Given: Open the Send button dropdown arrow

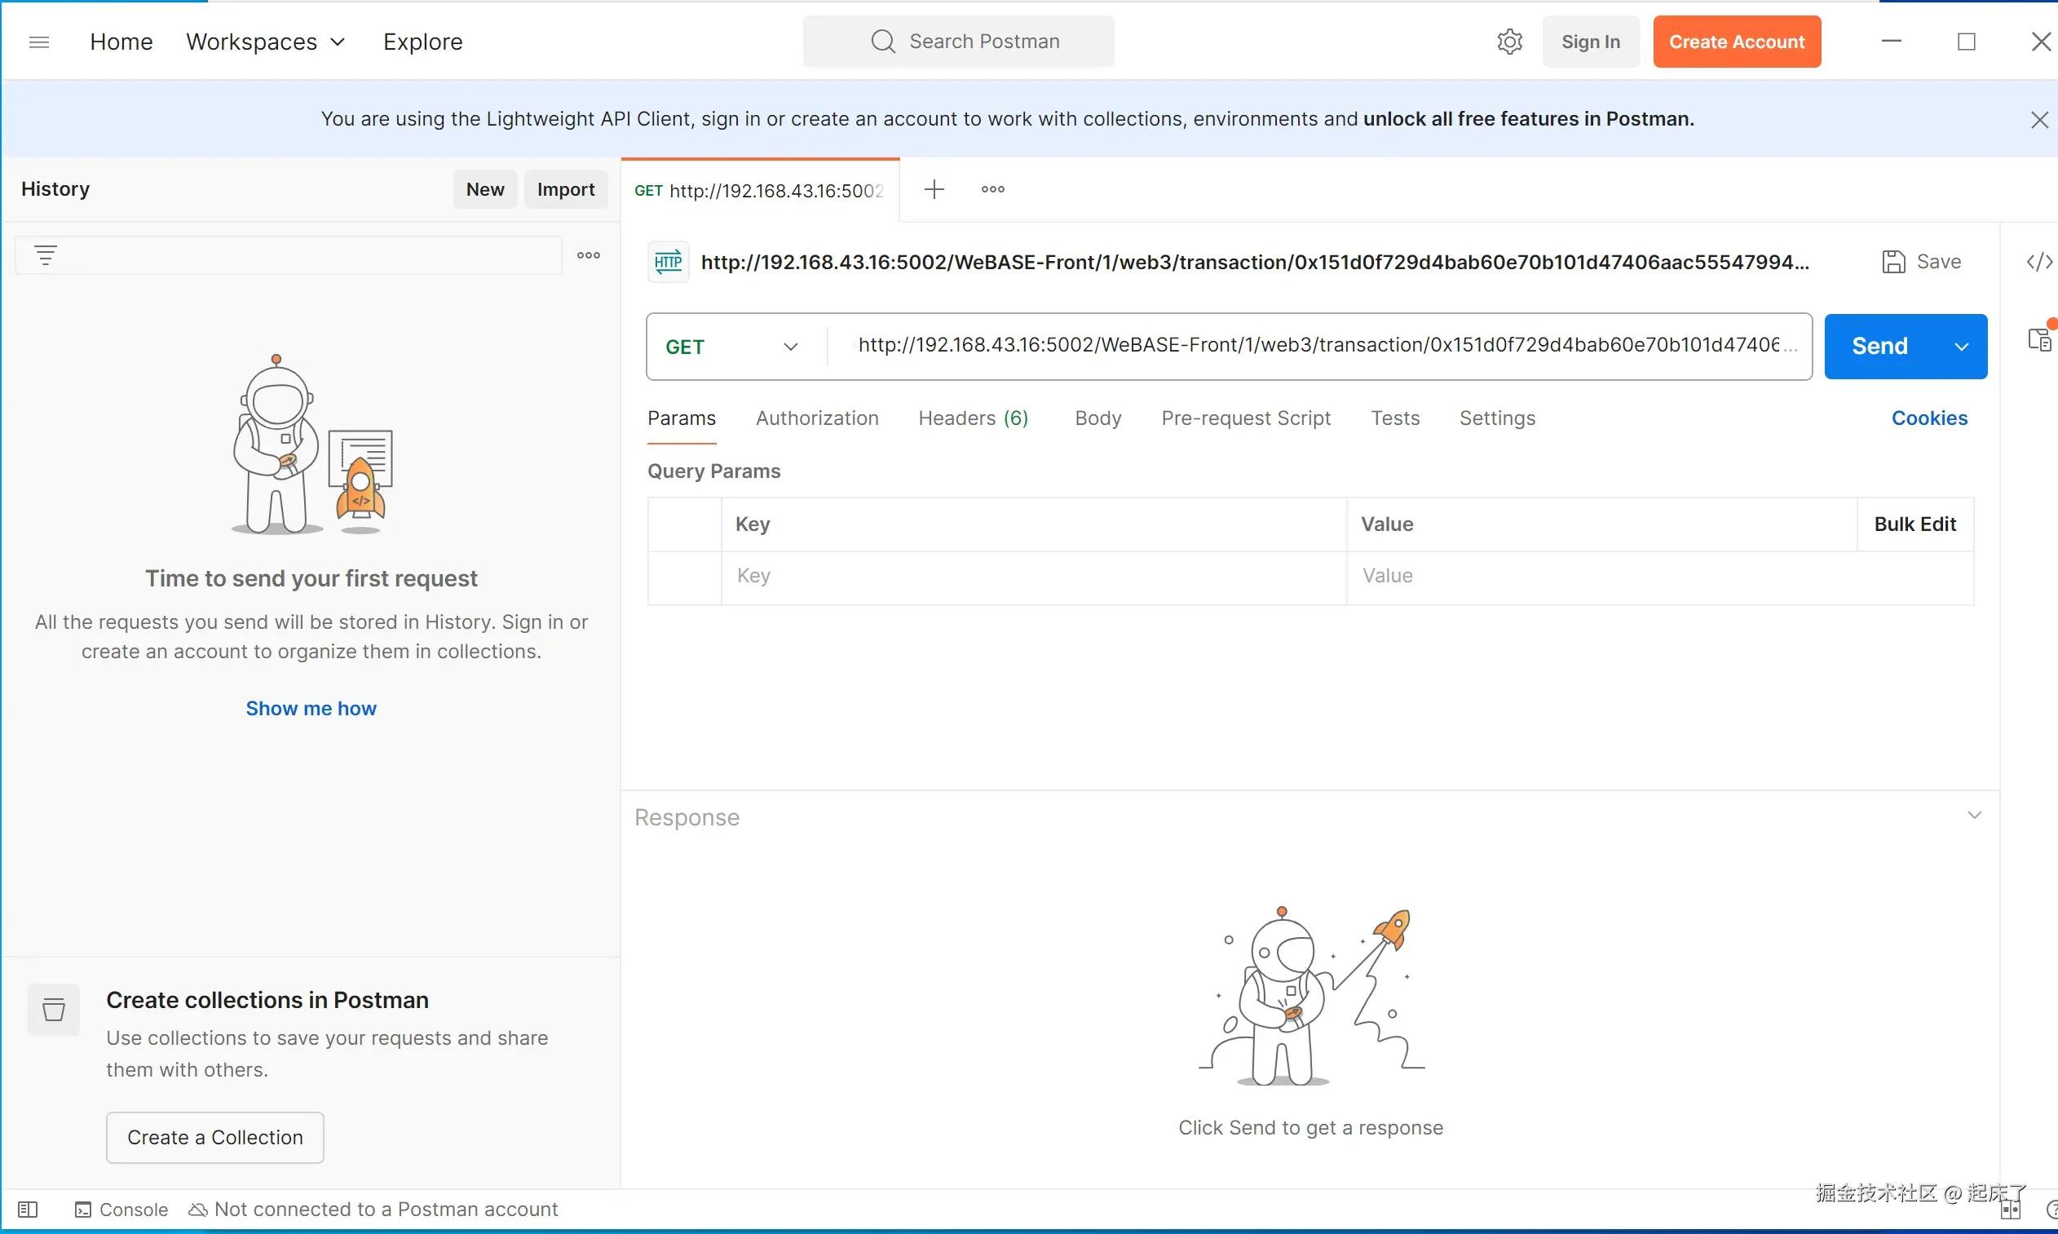Looking at the screenshot, I should click(1962, 347).
